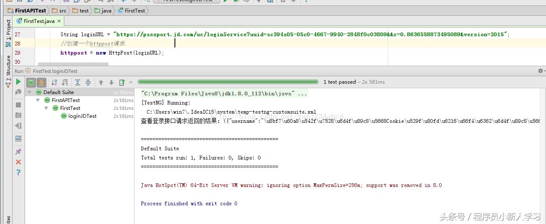Image resolution: width=546 pixels, height=224 pixels.
Task: Click the gray Rerun Failed Tests icon
Action: 18,92
